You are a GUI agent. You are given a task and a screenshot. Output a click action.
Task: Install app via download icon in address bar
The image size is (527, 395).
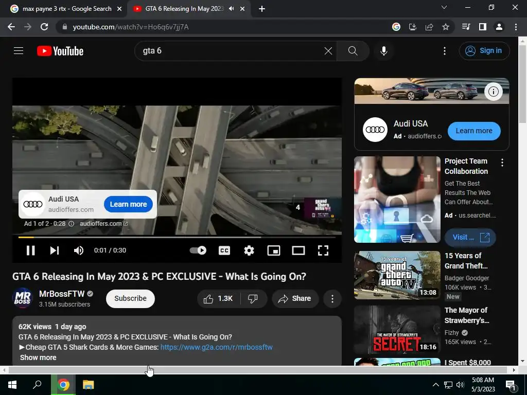[412, 27]
